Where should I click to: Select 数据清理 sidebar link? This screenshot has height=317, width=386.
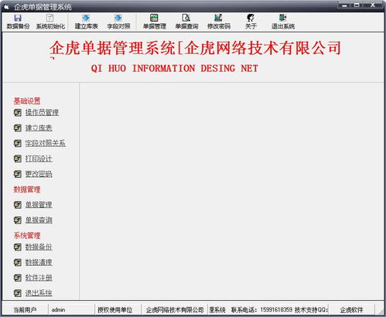pyautogui.click(x=39, y=262)
